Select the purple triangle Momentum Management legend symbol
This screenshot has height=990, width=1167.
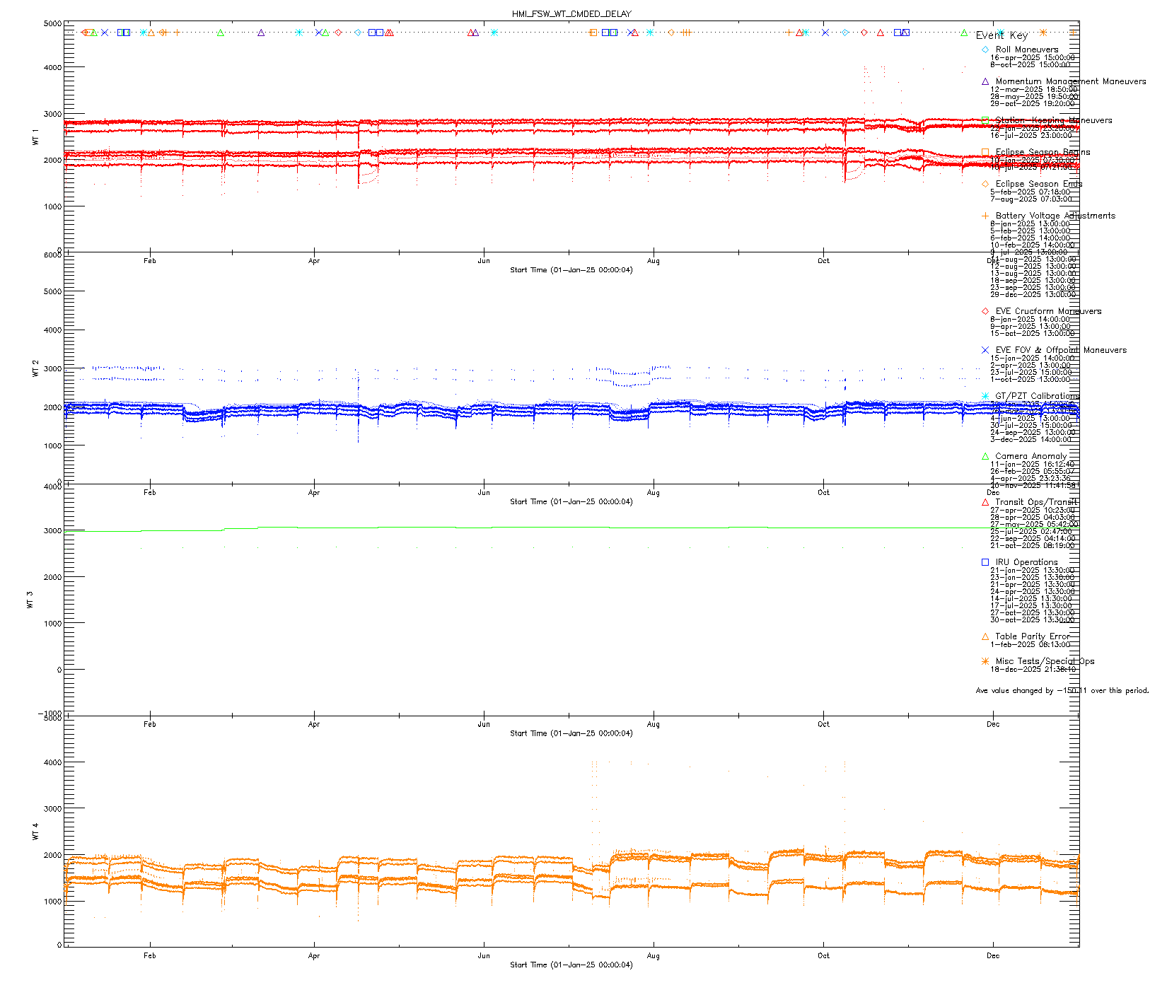(x=985, y=82)
